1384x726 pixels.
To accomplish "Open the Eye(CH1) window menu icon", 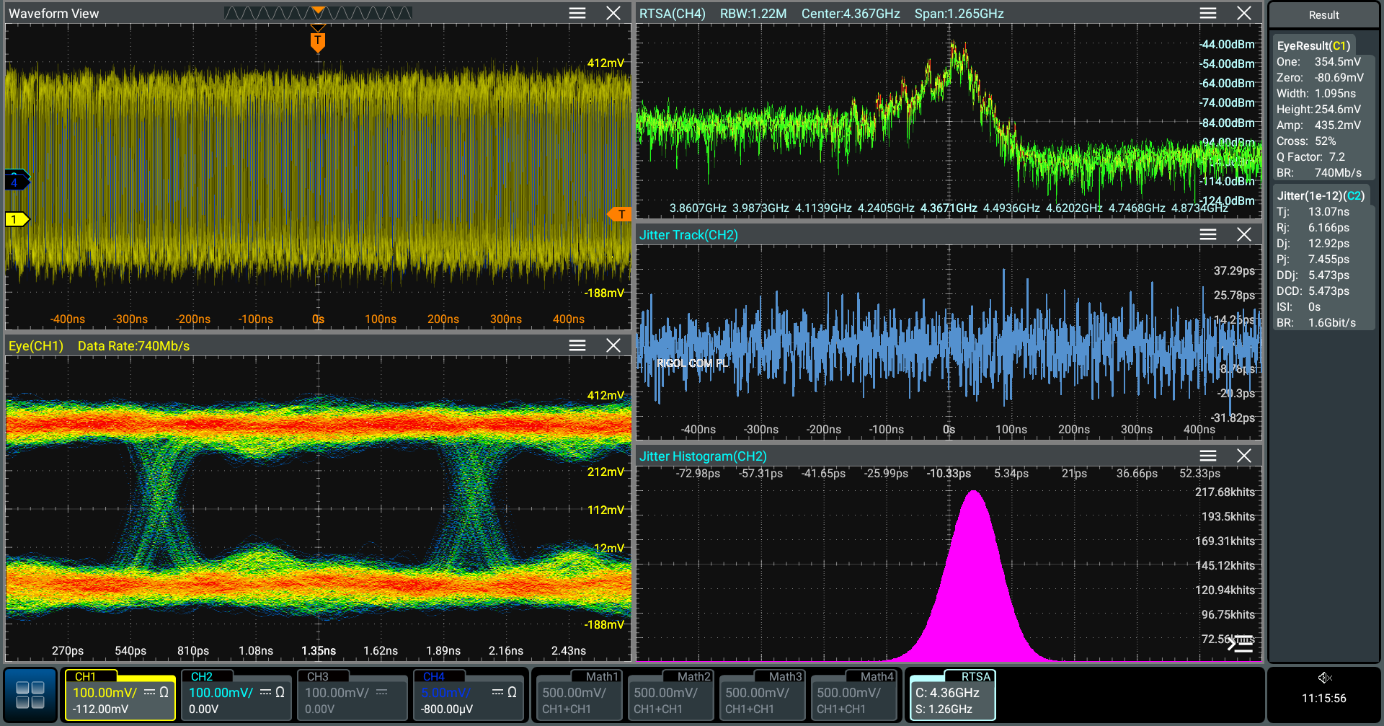I will click(x=577, y=345).
